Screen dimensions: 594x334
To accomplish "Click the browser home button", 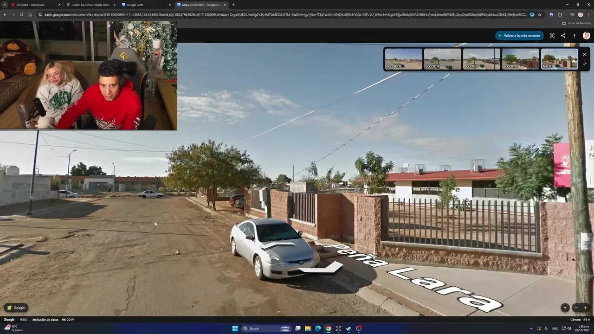I will click(x=30, y=14).
